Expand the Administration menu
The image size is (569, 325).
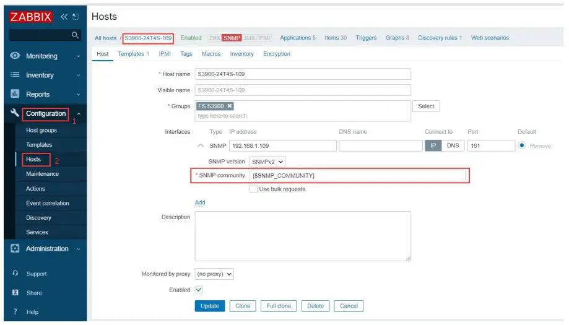pyautogui.click(x=79, y=249)
